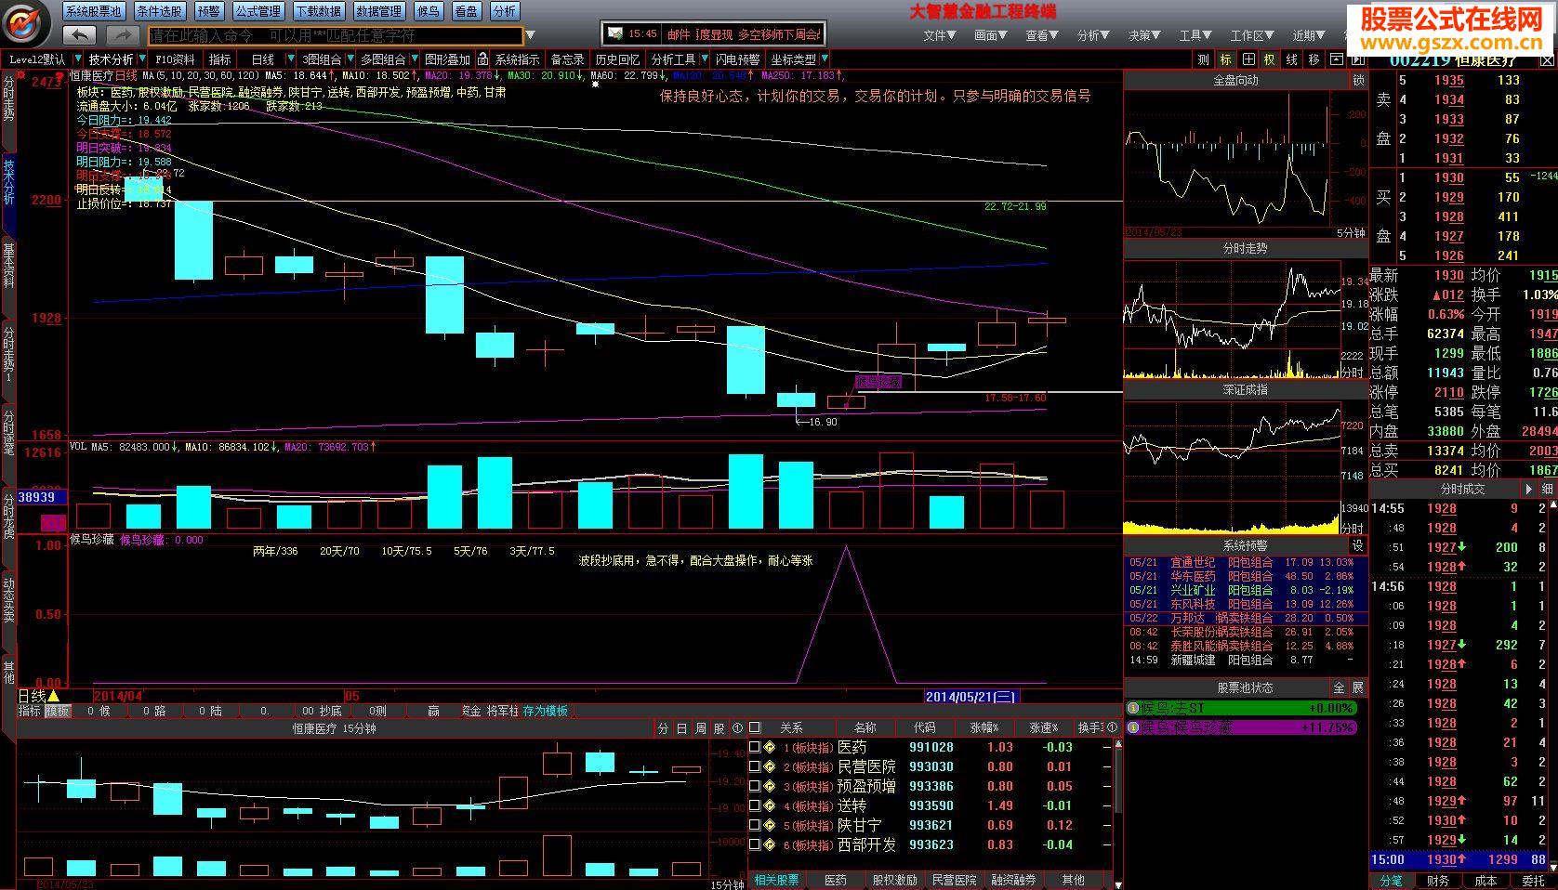Click the 医药 sector label at chart top
This screenshot has height=890, width=1558.
pos(122,93)
